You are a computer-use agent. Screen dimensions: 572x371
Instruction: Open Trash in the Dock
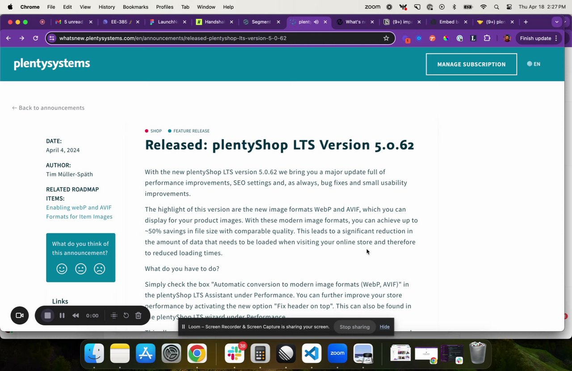(478, 353)
